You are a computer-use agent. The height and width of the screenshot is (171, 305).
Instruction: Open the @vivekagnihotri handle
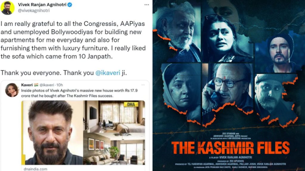[x=34, y=11]
